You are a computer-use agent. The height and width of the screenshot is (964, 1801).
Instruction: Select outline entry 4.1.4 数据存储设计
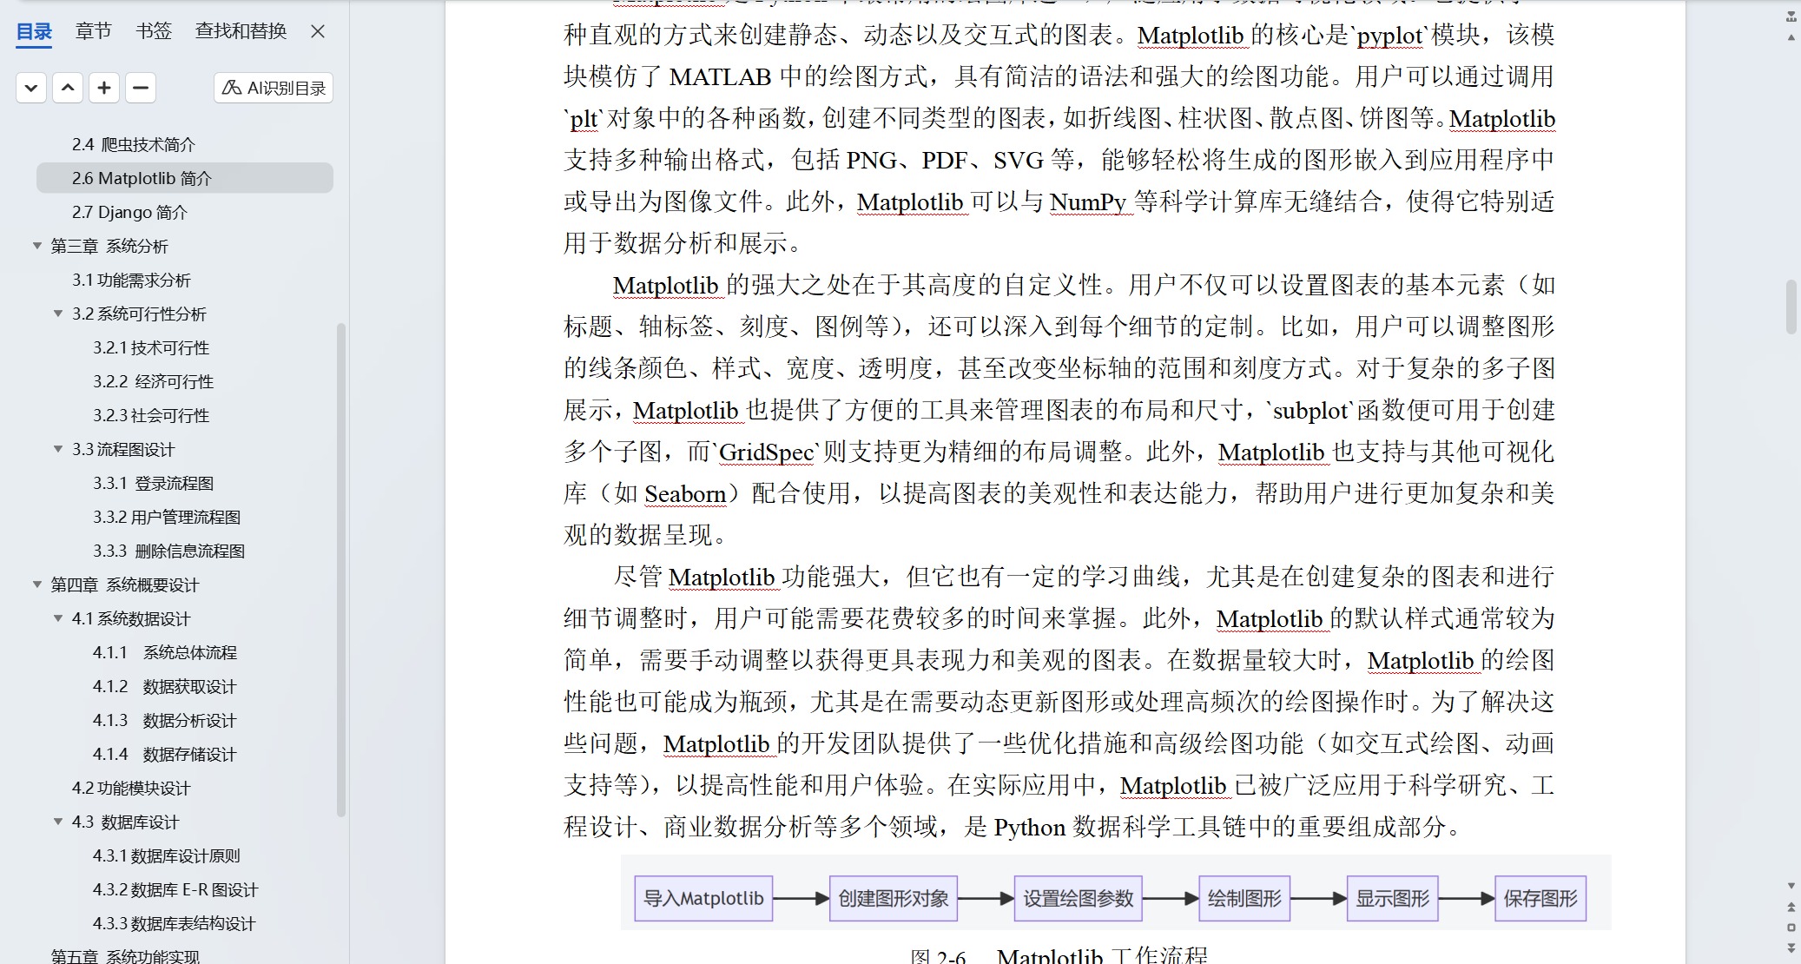point(165,754)
